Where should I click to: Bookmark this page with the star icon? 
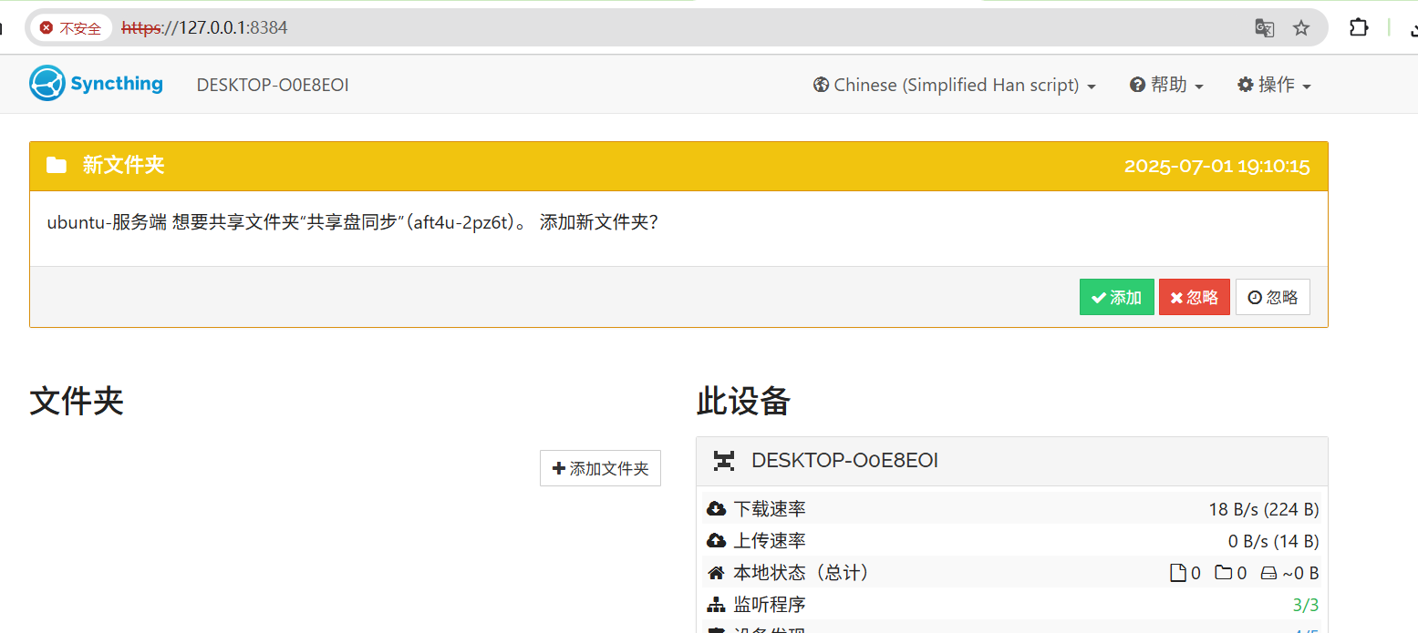tap(1301, 28)
